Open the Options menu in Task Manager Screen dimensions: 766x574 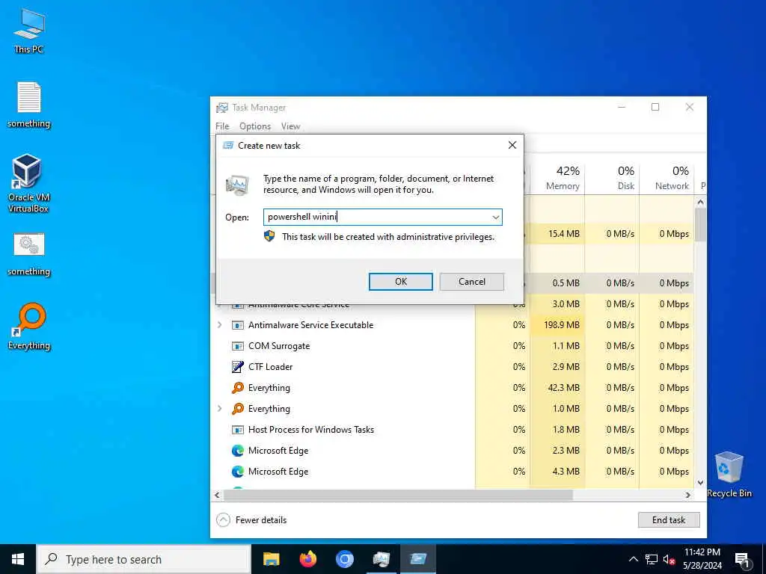255,126
